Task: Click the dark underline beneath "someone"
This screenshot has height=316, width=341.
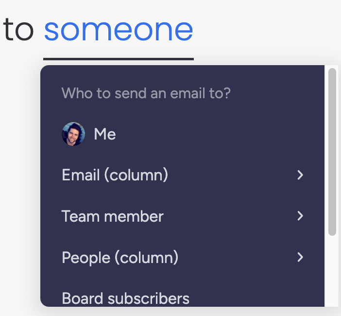Action: [119, 59]
